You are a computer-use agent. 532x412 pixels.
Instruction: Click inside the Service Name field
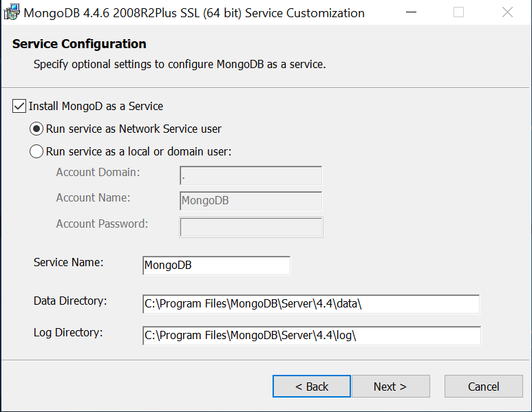click(216, 265)
